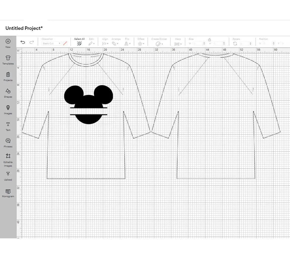Image resolution: width=290 pixels, height=258 pixels.
Task: Expand the Warp dropdown arrow
Action: point(181,44)
